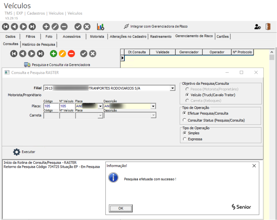Click the Código field in Placa row
277x220 pixels.
point(51,106)
